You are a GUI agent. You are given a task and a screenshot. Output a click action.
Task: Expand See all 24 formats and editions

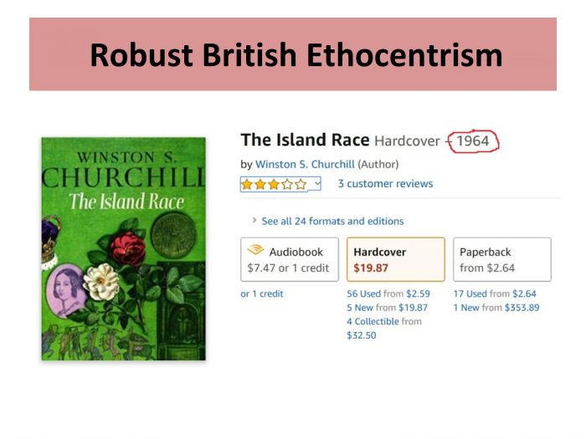tap(332, 221)
